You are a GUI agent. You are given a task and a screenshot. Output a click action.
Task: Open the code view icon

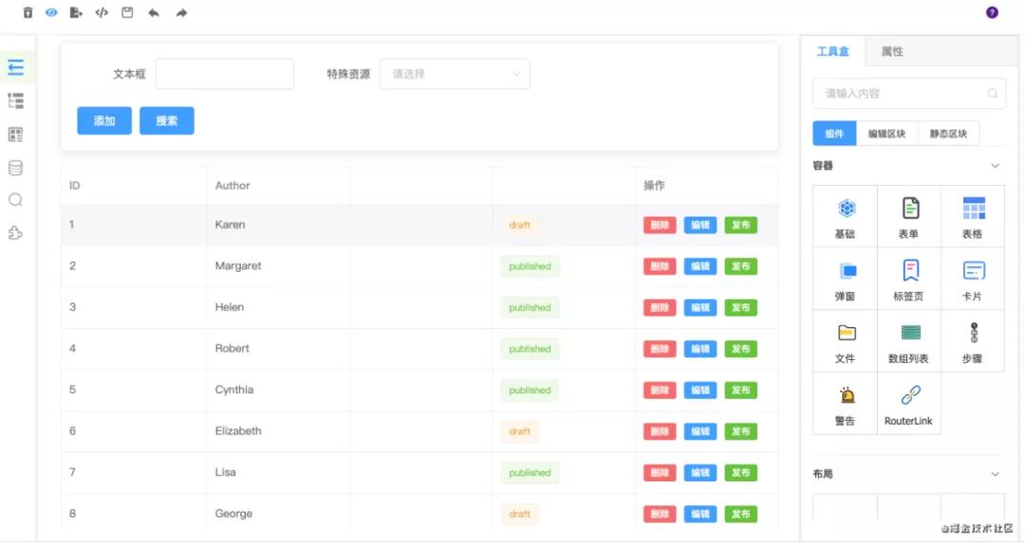point(102,12)
